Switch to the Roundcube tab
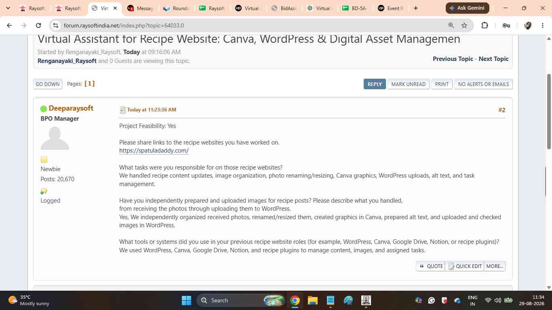The height and width of the screenshot is (310, 552). tap(176, 8)
